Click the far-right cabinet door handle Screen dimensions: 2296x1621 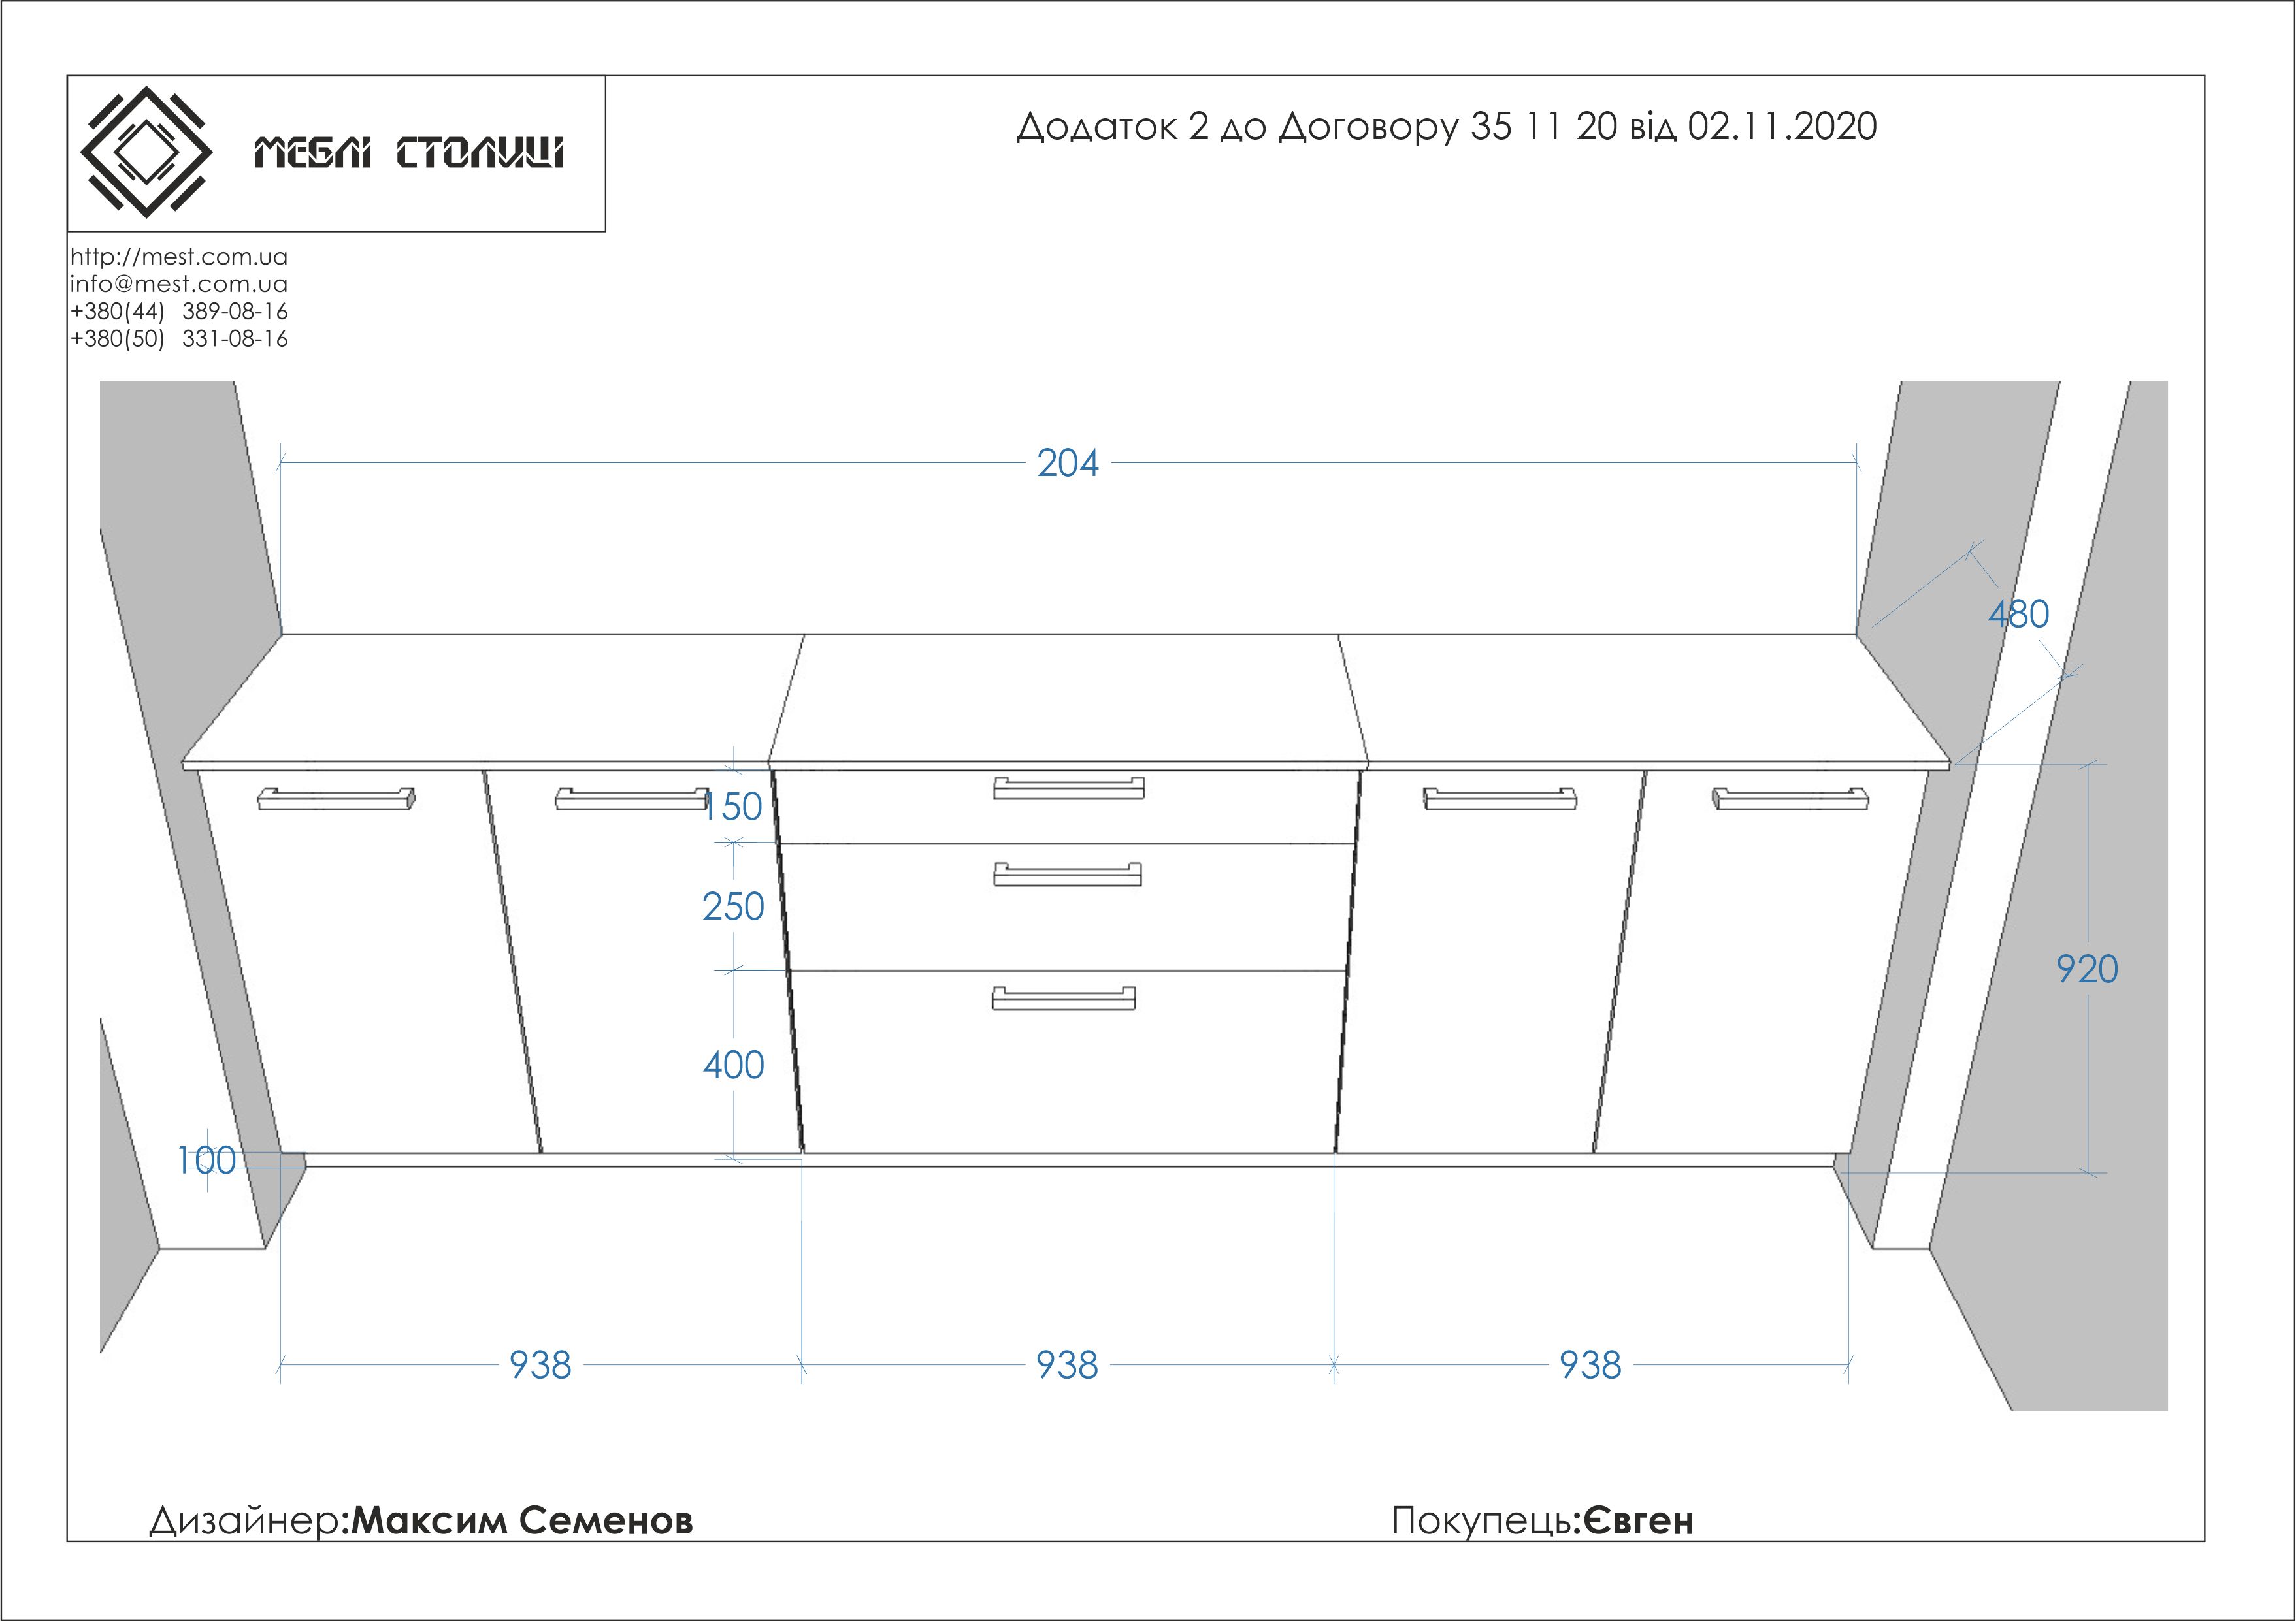click(1790, 799)
